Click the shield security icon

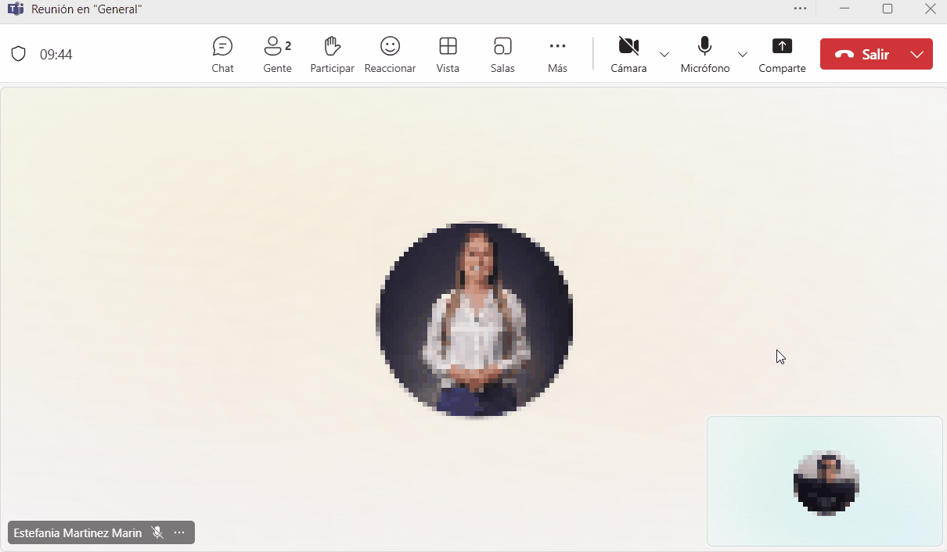click(x=18, y=54)
